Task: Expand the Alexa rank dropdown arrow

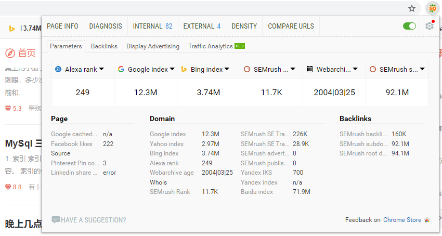Action: click(101, 69)
